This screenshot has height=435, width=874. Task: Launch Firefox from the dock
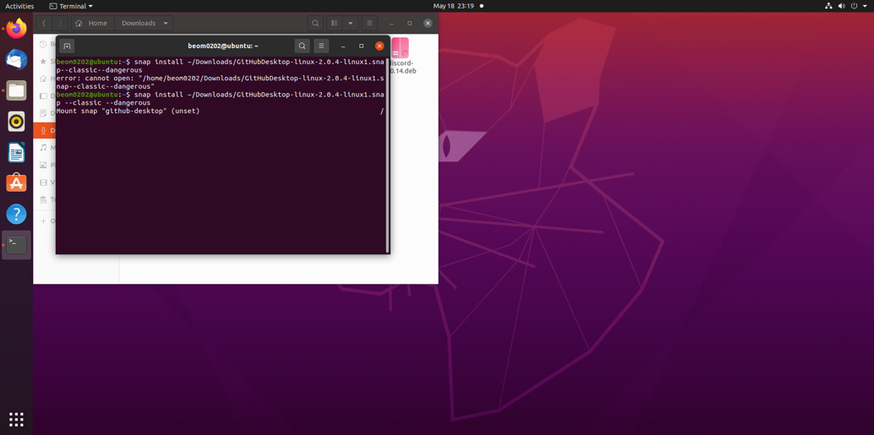pyautogui.click(x=16, y=30)
